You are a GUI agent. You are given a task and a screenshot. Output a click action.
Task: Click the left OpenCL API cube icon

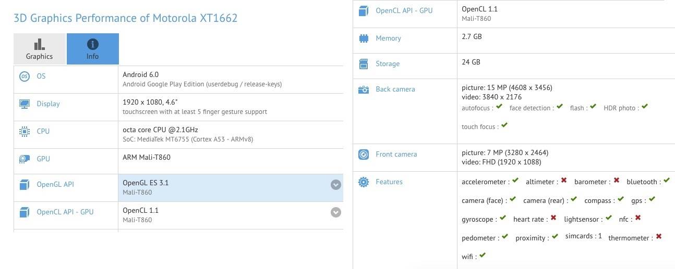click(25, 212)
